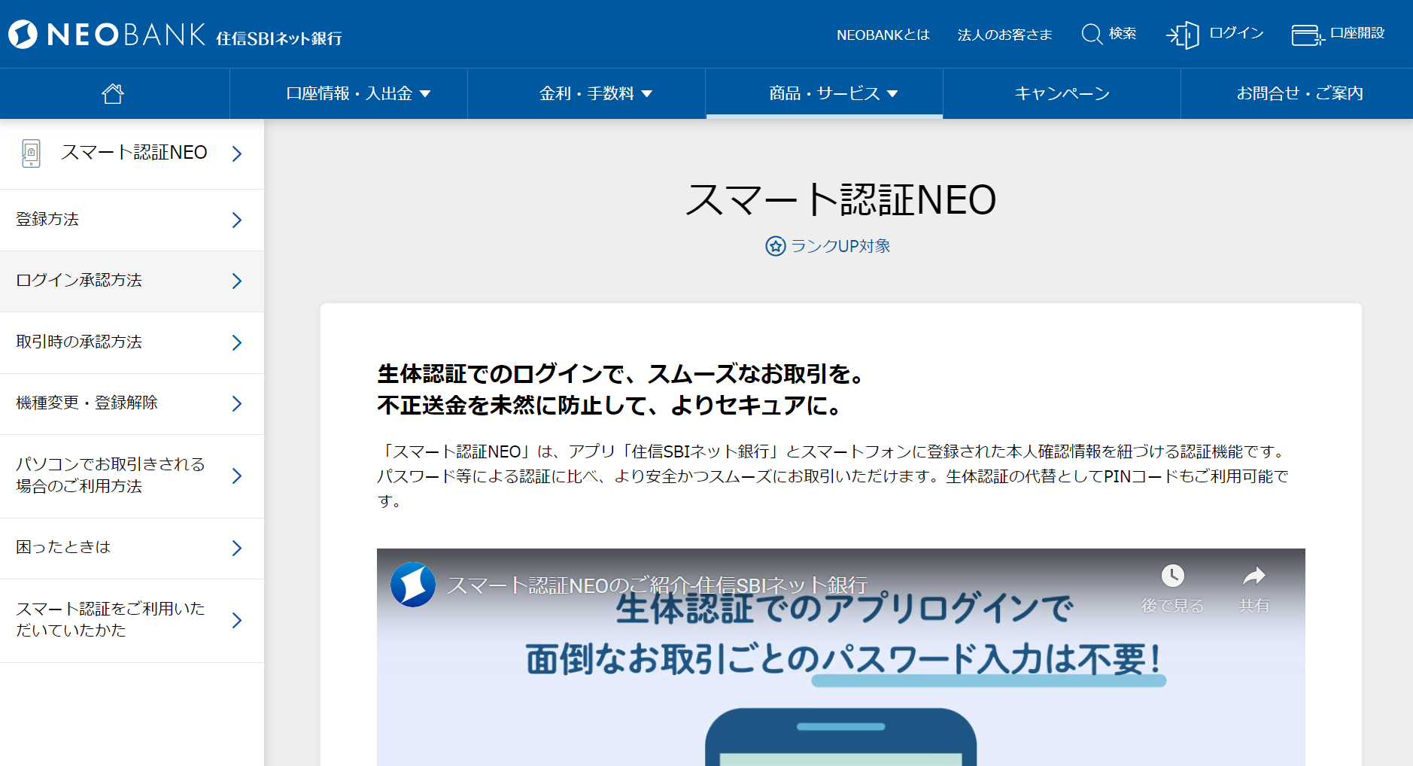Click video title スマート認証NEOのご紹介
Image resolution: width=1413 pixels, height=766 pixels.
[658, 585]
